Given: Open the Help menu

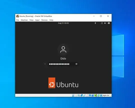Looking at the screenshot, I should (51, 20).
